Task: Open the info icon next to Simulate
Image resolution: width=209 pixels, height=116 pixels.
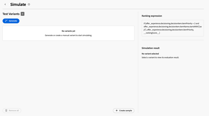Action: 29,4
